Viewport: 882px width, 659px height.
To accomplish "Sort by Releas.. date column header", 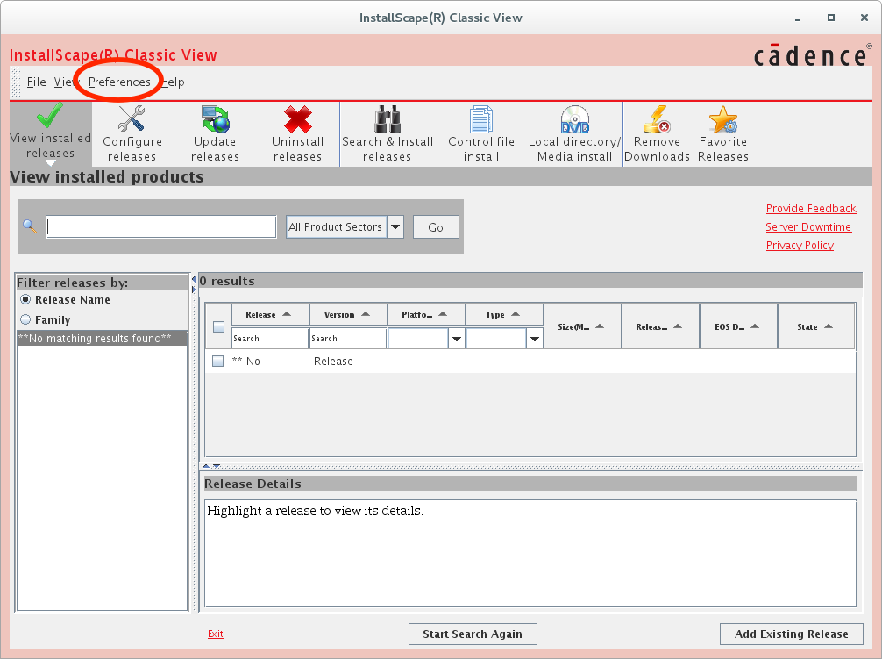I will point(660,326).
